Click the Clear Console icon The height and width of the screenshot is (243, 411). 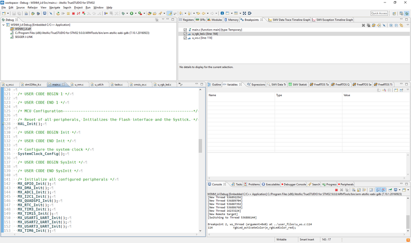tap(353, 190)
